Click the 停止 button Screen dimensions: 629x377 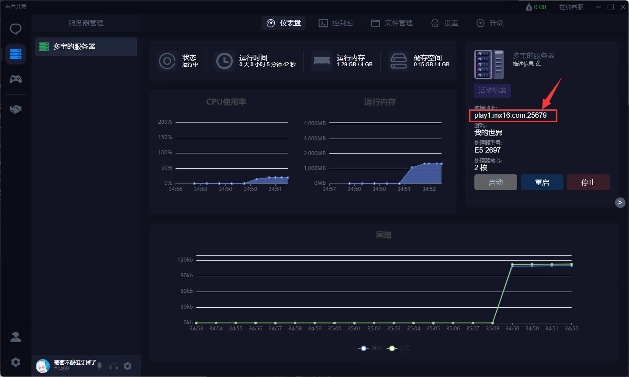coord(588,182)
